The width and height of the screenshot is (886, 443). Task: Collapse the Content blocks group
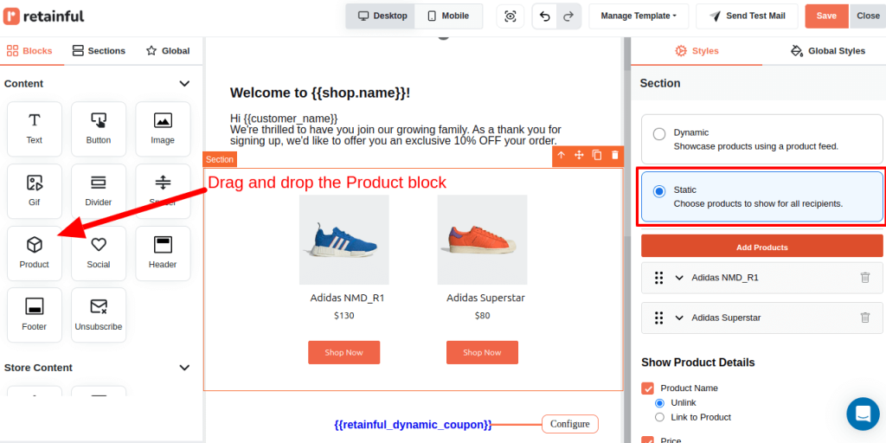tap(184, 84)
